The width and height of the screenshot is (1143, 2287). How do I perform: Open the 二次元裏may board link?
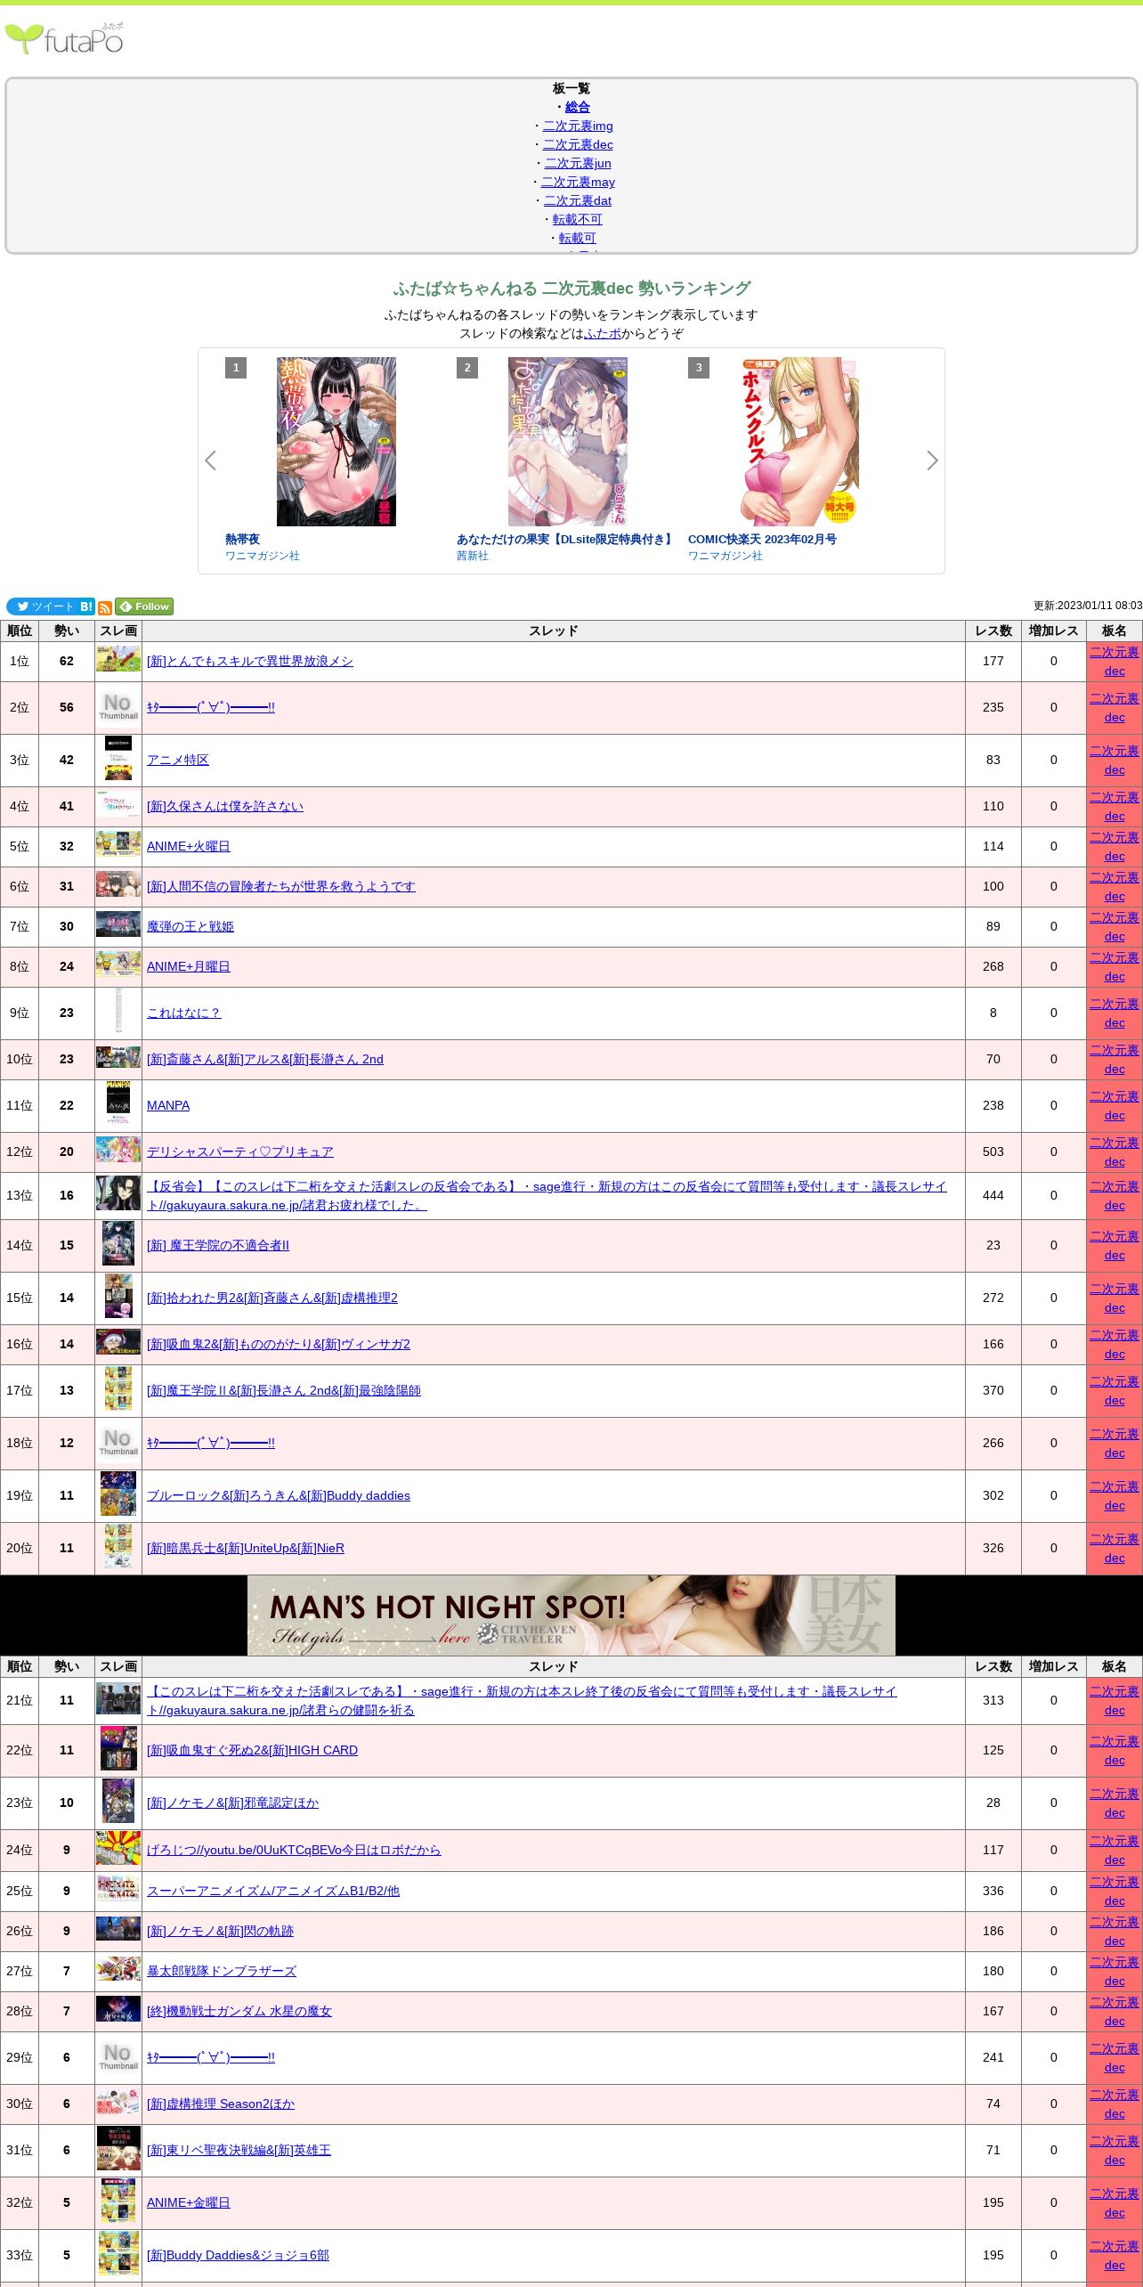pos(578,182)
